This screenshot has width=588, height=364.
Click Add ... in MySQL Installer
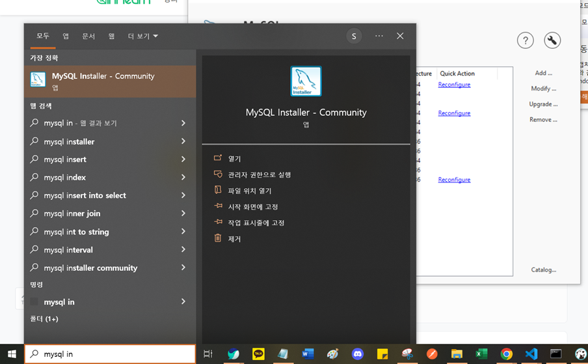(543, 73)
